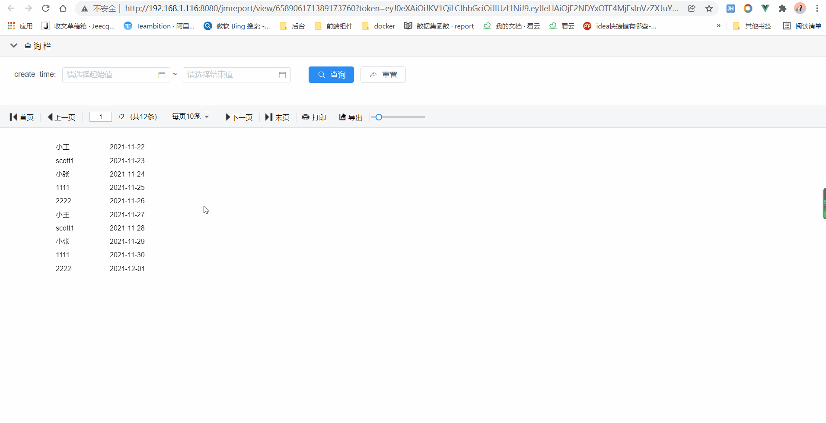Click the JH browser extension icon
This screenshot has width=826, height=423.
tap(730, 8)
